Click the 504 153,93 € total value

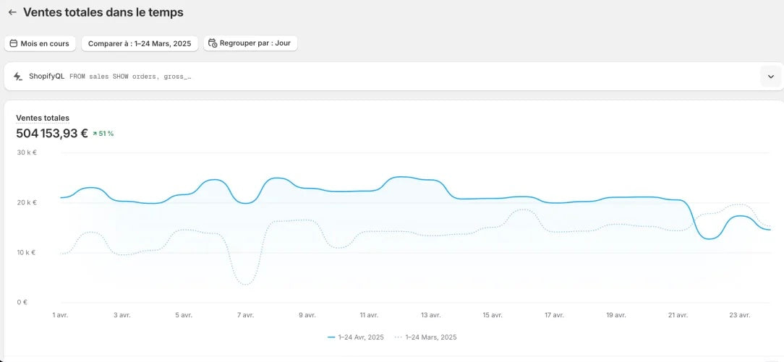tap(52, 134)
